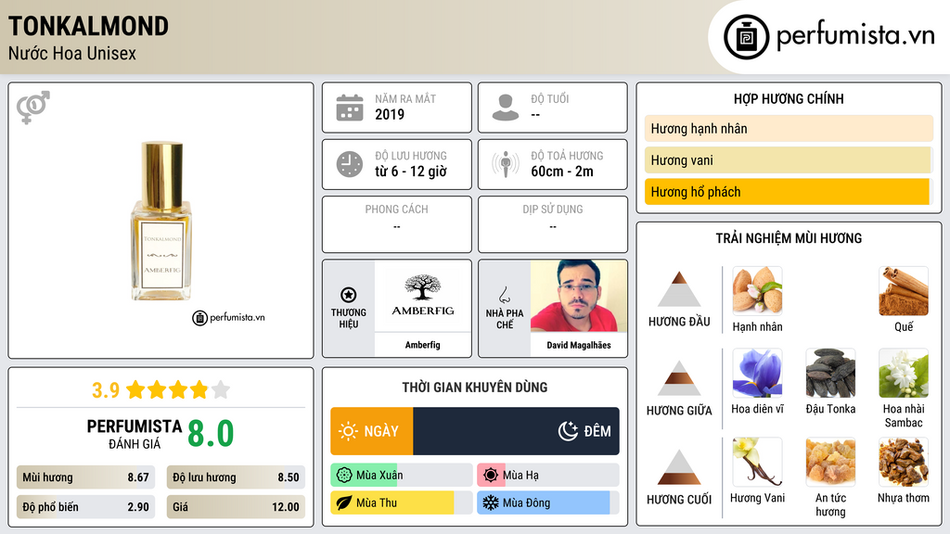
Task: Click the Hương vani accord bar
Action: pyautogui.click(x=789, y=159)
